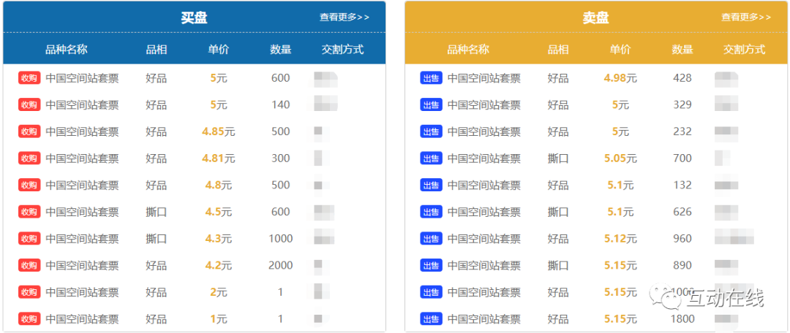Click 交割方式 header in the 卖盘 table
The image size is (790, 333).
click(x=744, y=50)
